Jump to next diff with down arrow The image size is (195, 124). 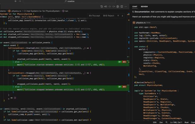click(x=122, y=16)
